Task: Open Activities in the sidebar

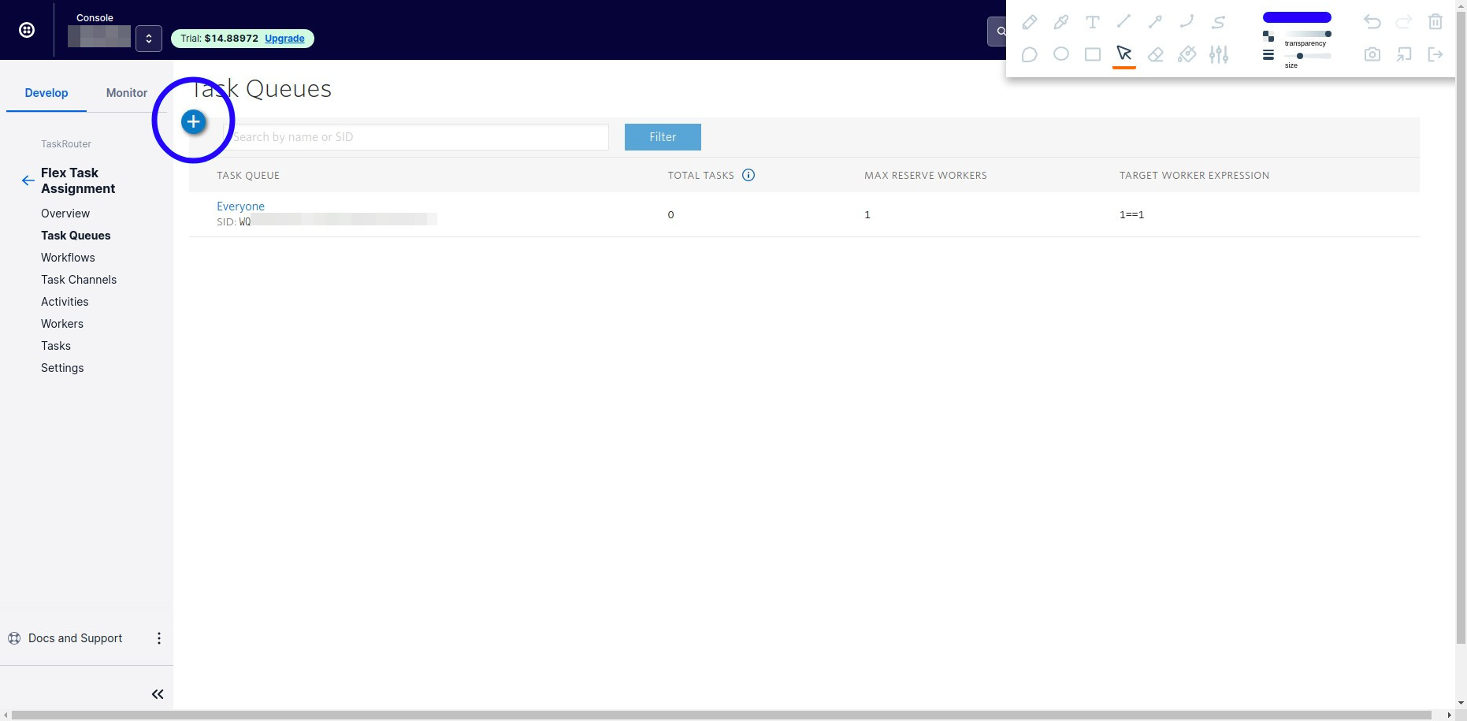Action: pyautogui.click(x=65, y=302)
